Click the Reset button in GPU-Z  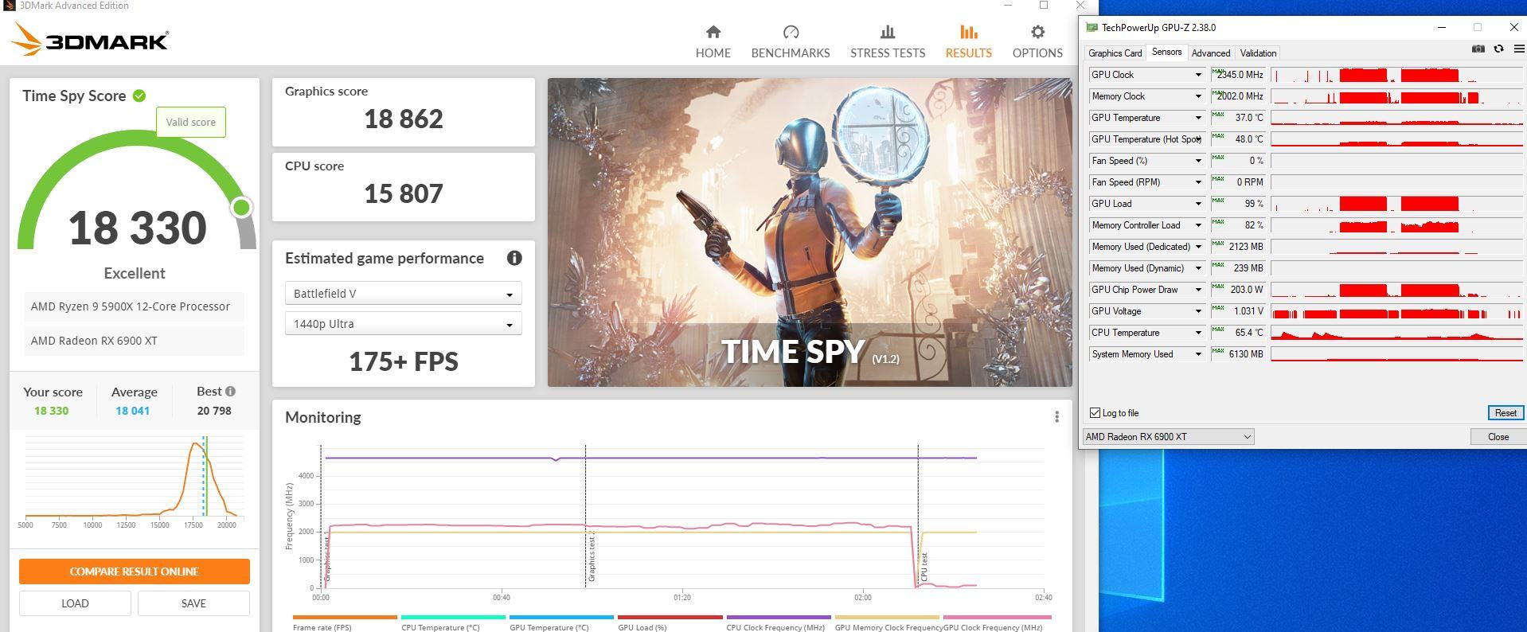pyautogui.click(x=1505, y=413)
